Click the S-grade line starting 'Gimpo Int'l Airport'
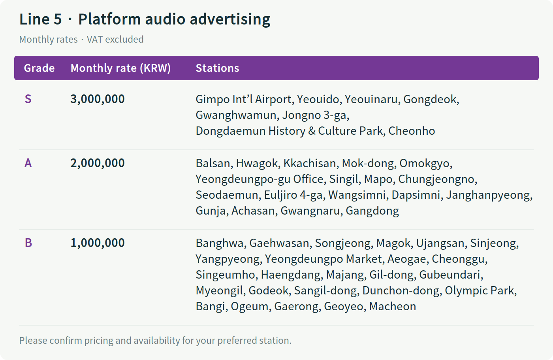The image size is (553, 360). tap(327, 99)
